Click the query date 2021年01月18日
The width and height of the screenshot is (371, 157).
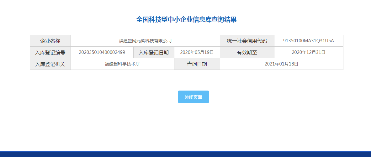click(x=281, y=64)
